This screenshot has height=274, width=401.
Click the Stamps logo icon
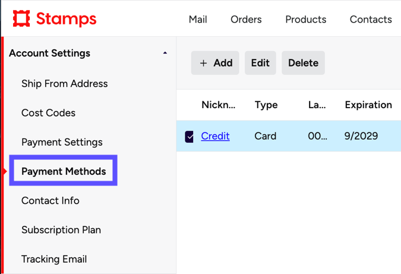[21, 18]
